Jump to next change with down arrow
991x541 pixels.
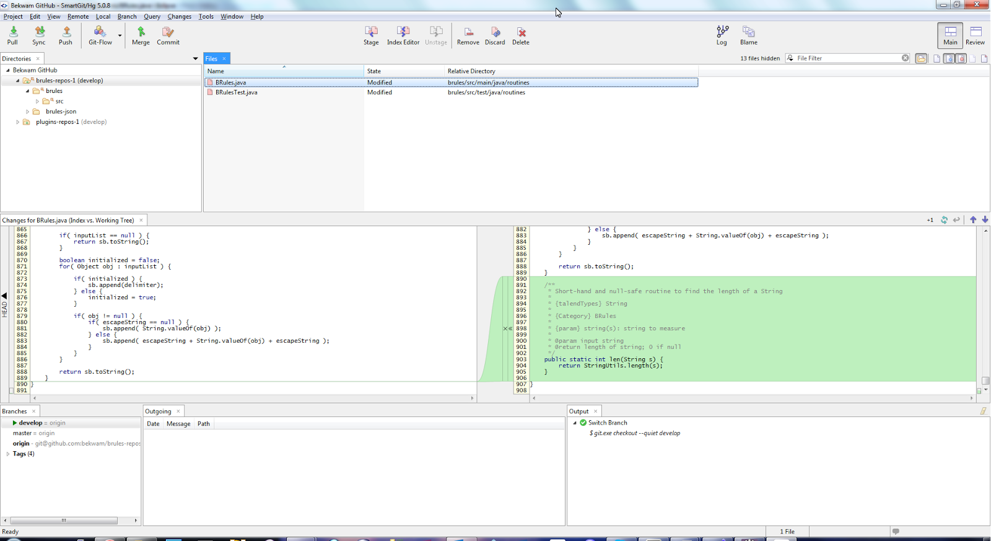pos(985,220)
